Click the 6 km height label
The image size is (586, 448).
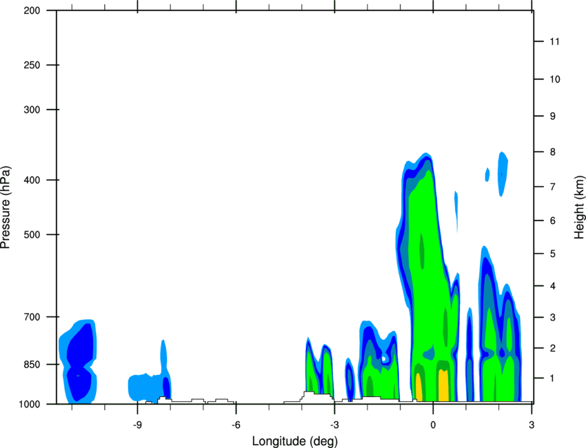tap(553, 221)
